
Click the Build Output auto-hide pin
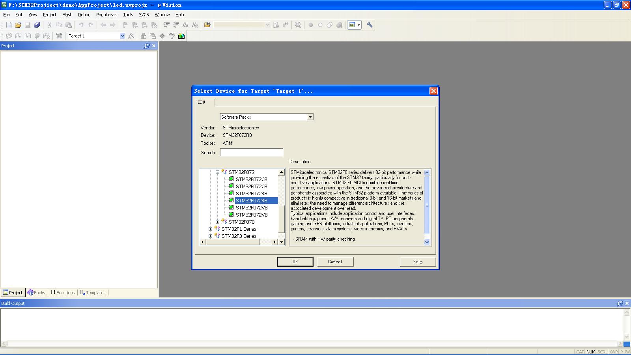pos(620,303)
